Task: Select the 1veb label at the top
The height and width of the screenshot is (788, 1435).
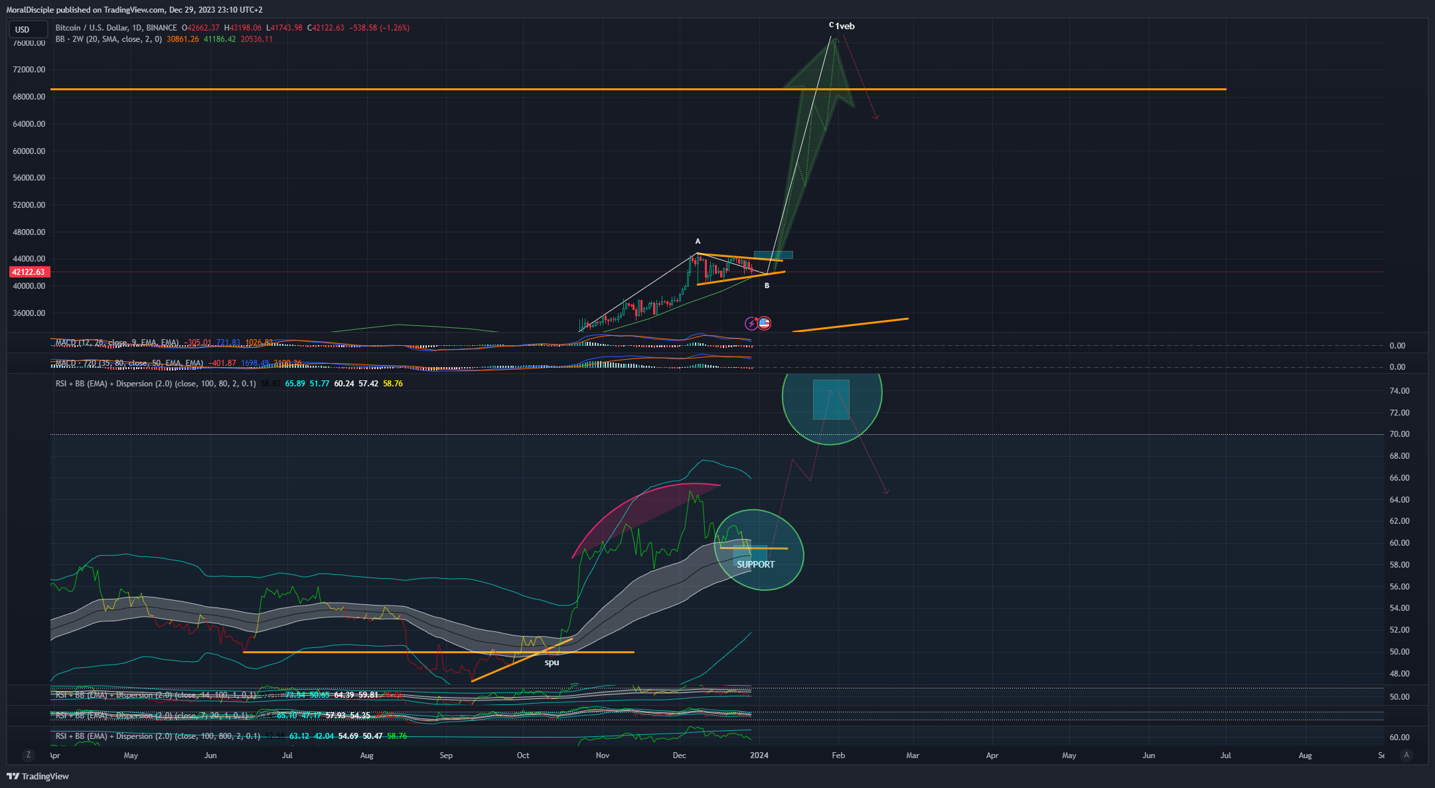Action: 845,27
